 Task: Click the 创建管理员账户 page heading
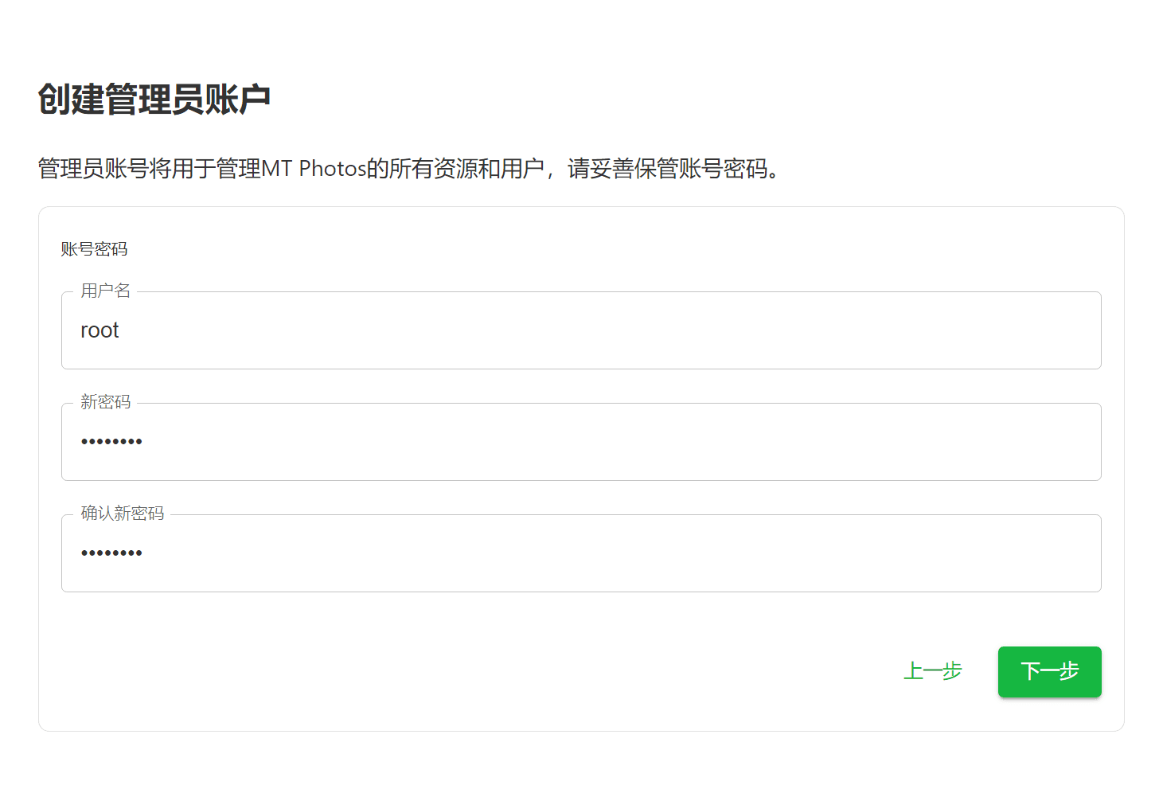(x=154, y=100)
